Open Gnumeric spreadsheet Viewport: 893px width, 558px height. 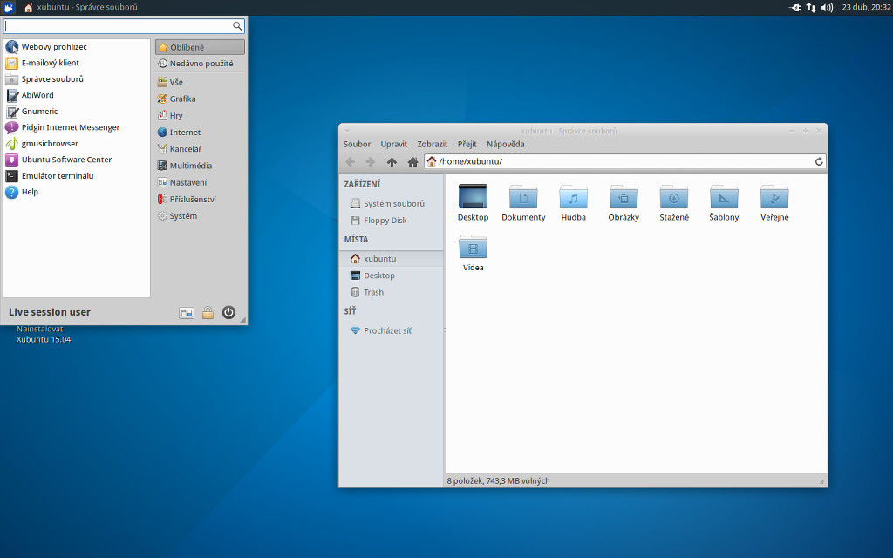click(77, 111)
